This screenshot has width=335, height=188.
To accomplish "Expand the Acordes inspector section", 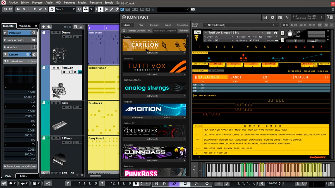I will [5, 47].
